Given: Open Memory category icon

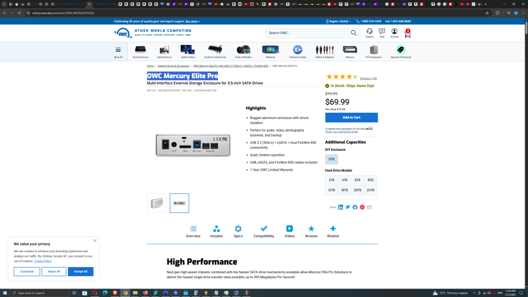Looking at the screenshot, I should [350, 52].
